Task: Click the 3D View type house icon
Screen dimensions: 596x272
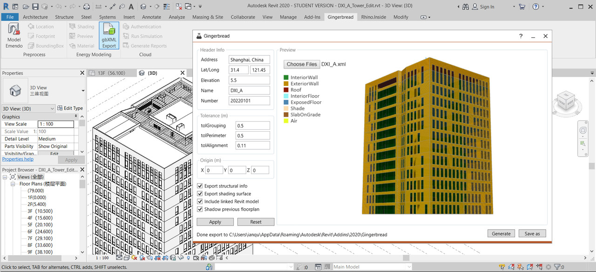Action: pyautogui.click(x=15, y=91)
